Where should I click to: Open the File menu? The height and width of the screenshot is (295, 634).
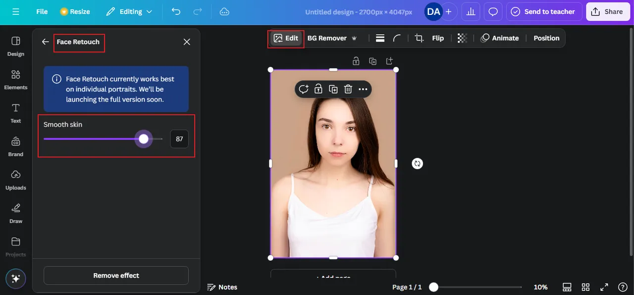pos(42,11)
